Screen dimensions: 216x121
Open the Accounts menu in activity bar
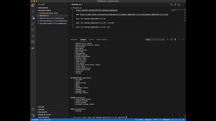(x=33, y=109)
